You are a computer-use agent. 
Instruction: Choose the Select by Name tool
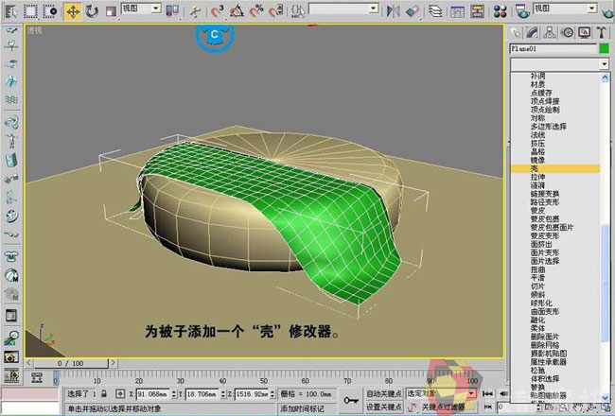click(11, 11)
